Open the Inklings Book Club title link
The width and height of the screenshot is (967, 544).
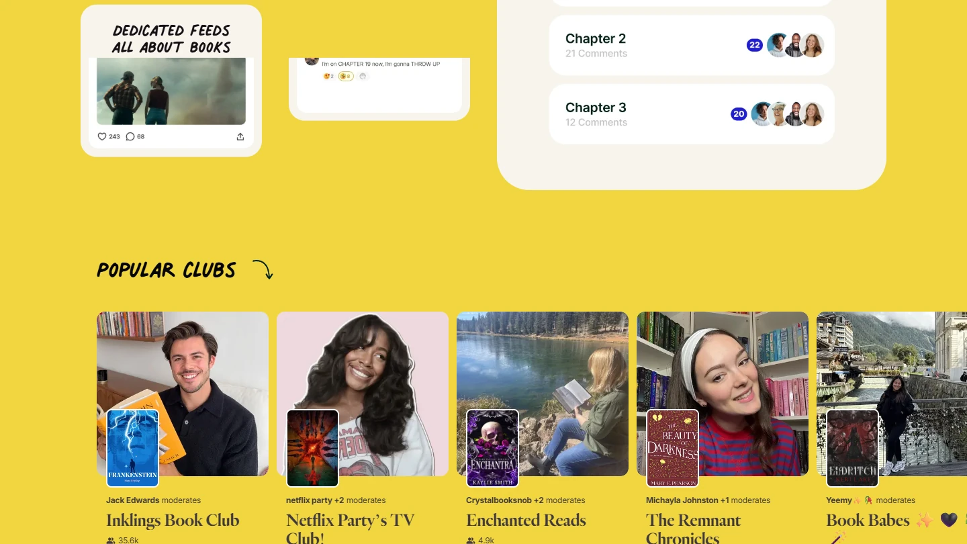[173, 520]
